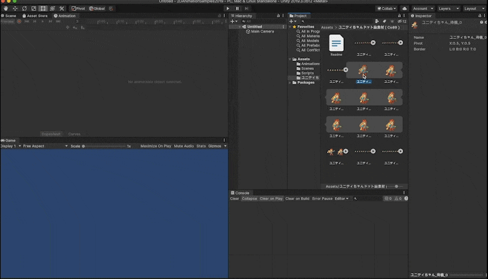Select the Readme asset

(336, 45)
